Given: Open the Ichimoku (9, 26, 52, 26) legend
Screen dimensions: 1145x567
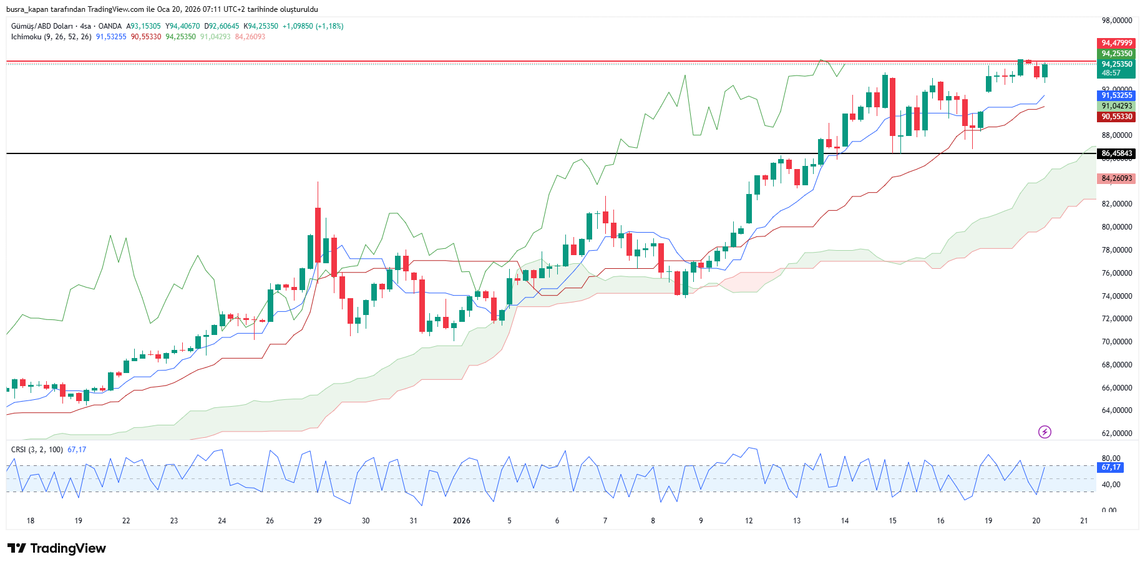Looking at the screenshot, I should [51, 37].
